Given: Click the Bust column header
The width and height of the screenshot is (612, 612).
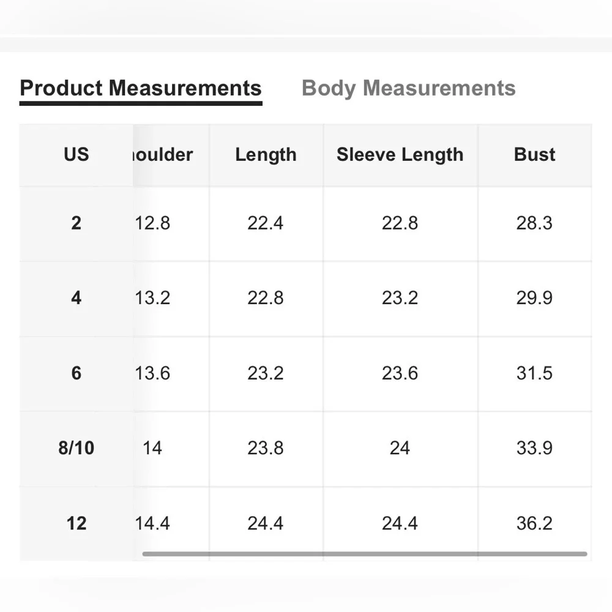Looking at the screenshot, I should click(x=534, y=155).
